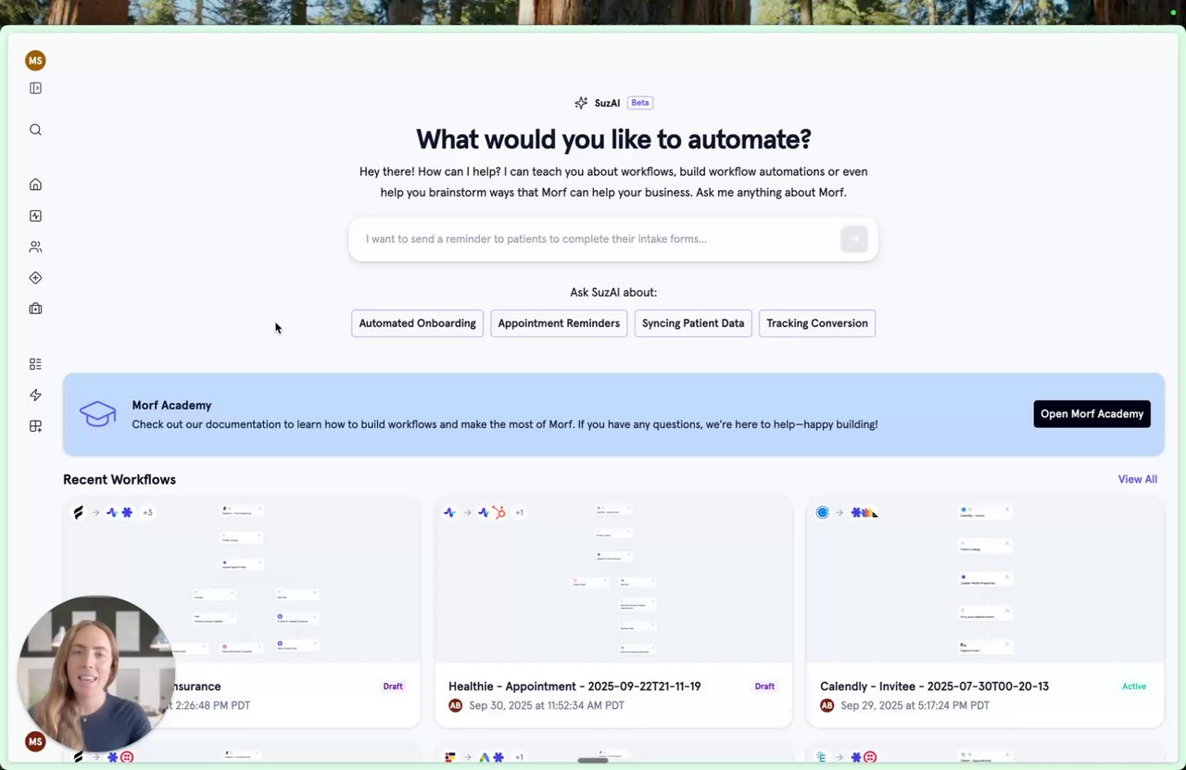Screen dimensions: 1186x770
Task: Click the MS avatar at sidebar bottom
Action: pyautogui.click(x=35, y=741)
